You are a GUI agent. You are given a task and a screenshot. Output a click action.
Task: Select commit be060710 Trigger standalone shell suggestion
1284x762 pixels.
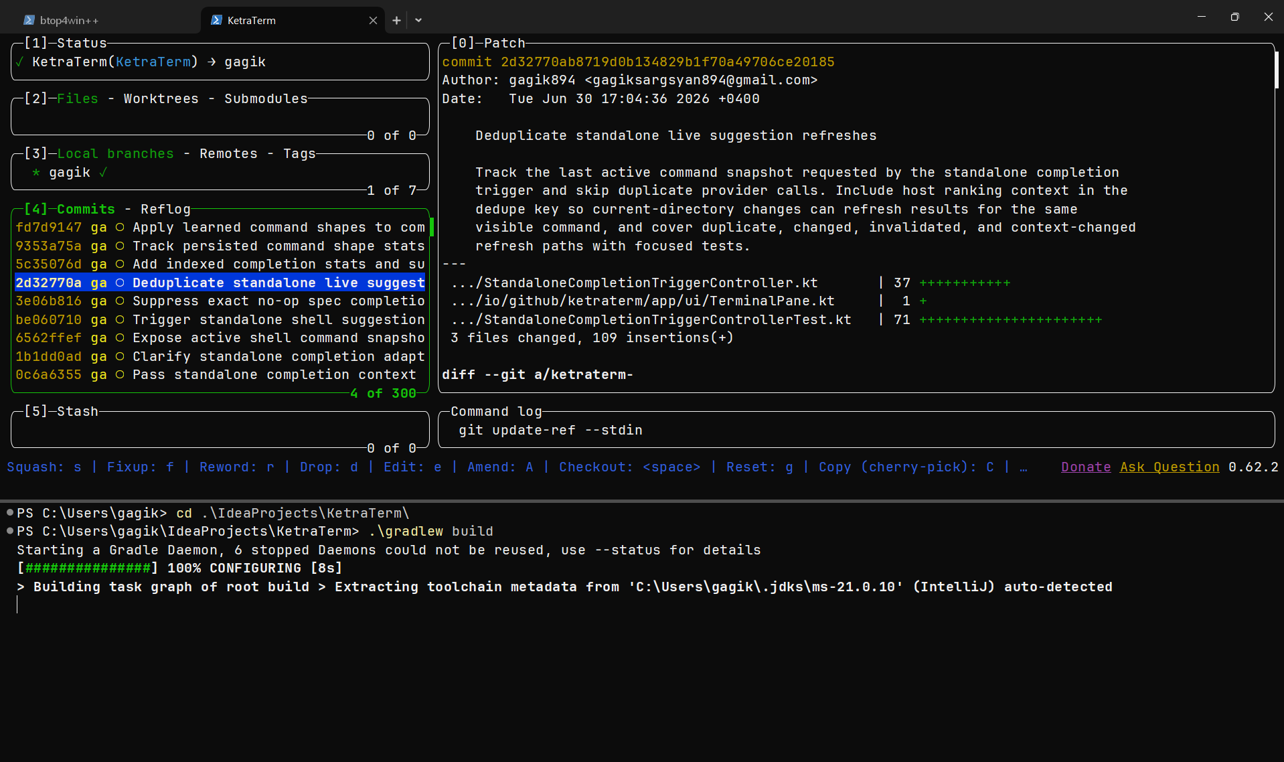tap(220, 319)
